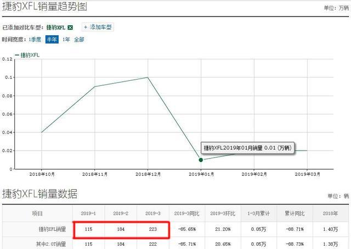
Task: Click the 2018年10月 x-axis label
Action: (42, 174)
